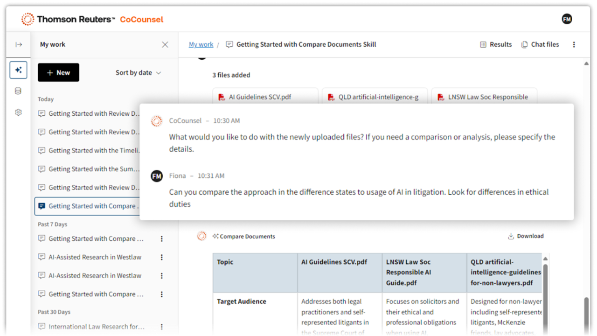Open the AI sparkle assistant sidebar icon
Screen dimensions: 597x336
(19, 70)
